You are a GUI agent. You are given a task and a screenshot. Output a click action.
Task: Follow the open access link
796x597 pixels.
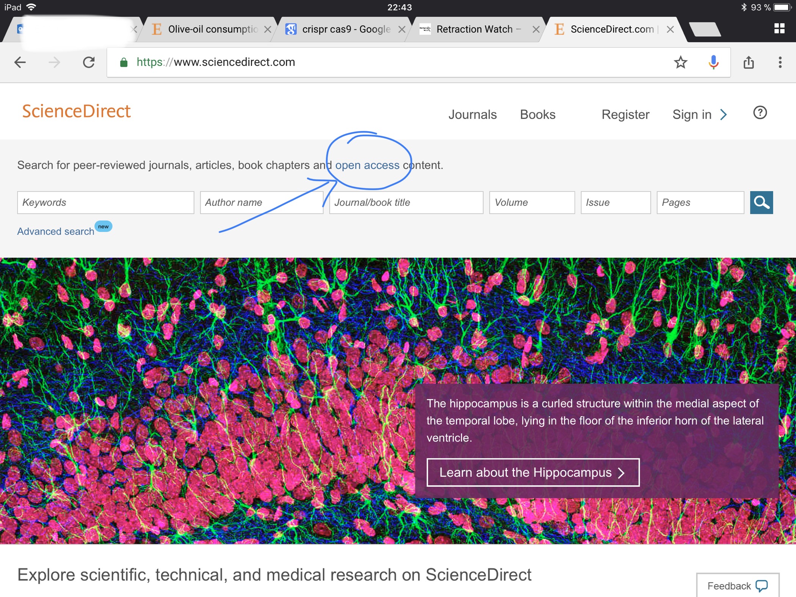(x=367, y=165)
